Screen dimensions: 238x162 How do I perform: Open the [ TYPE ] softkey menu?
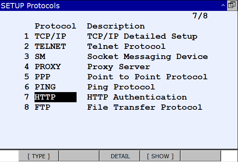39,156
